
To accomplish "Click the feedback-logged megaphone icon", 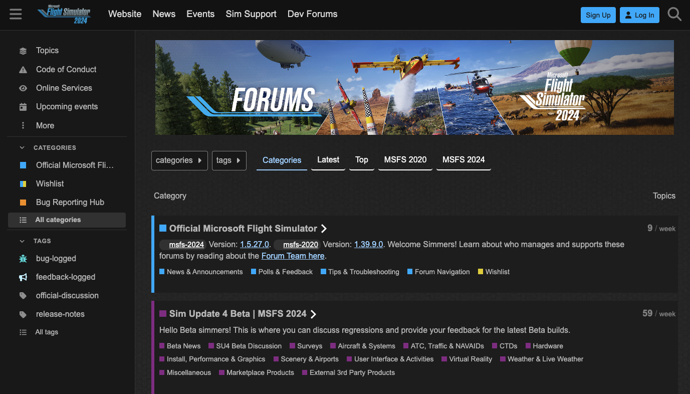I will 23,277.
